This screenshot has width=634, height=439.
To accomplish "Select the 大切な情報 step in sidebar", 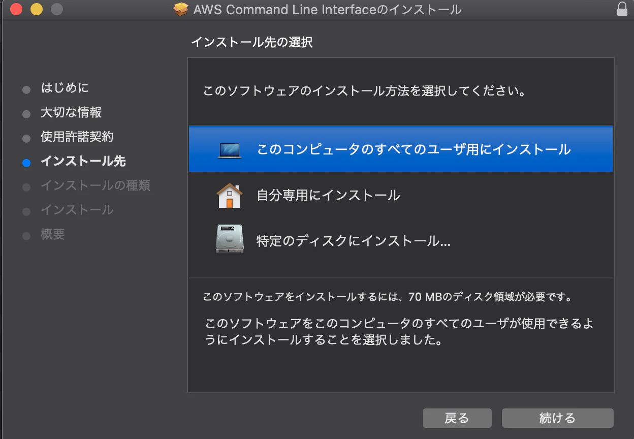I will tap(71, 112).
